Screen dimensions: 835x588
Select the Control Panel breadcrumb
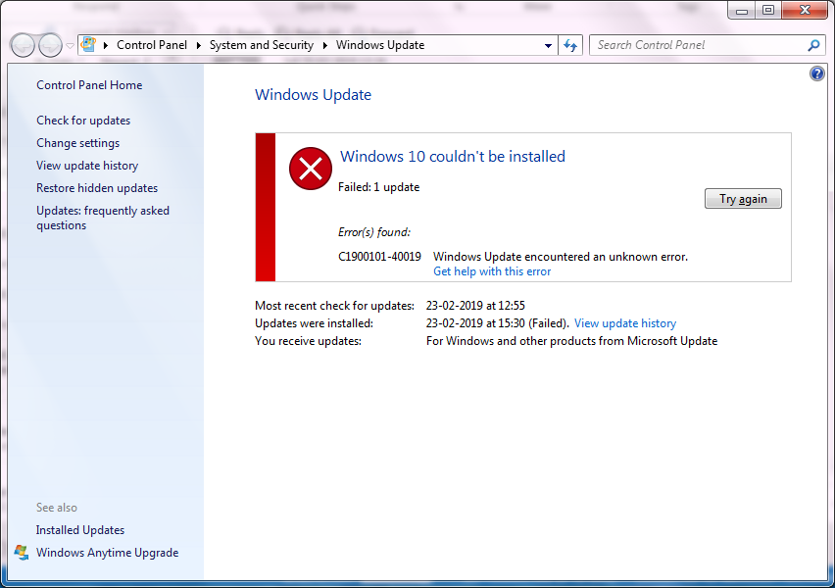(x=152, y=45)
